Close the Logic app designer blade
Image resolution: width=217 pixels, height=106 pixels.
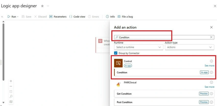215,6
